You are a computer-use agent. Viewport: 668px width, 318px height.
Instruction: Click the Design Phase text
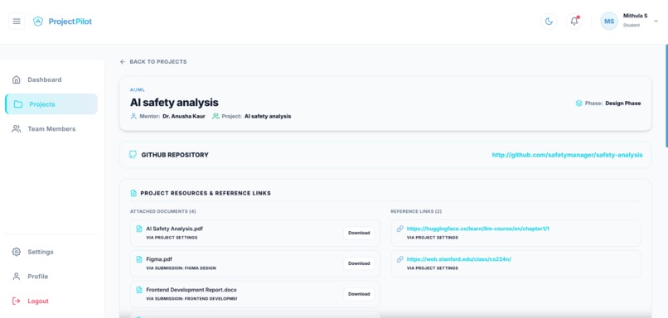(x=623, y=103)
